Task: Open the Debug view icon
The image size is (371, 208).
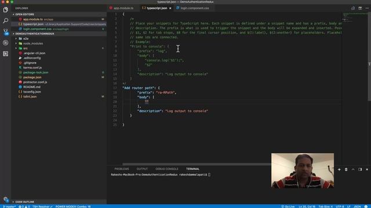Action: tap(5, 43)
